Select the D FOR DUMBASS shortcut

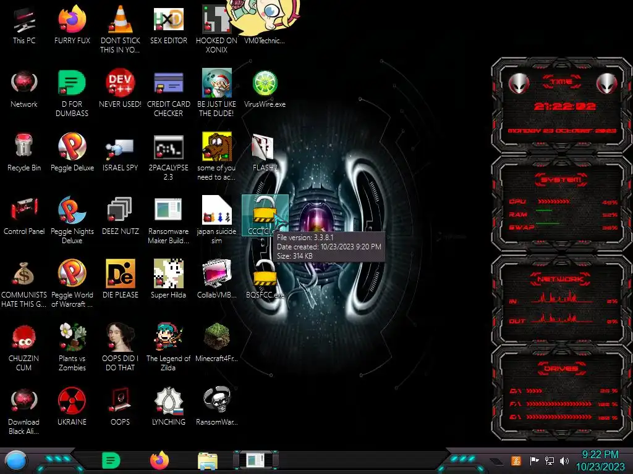point(72,93)
